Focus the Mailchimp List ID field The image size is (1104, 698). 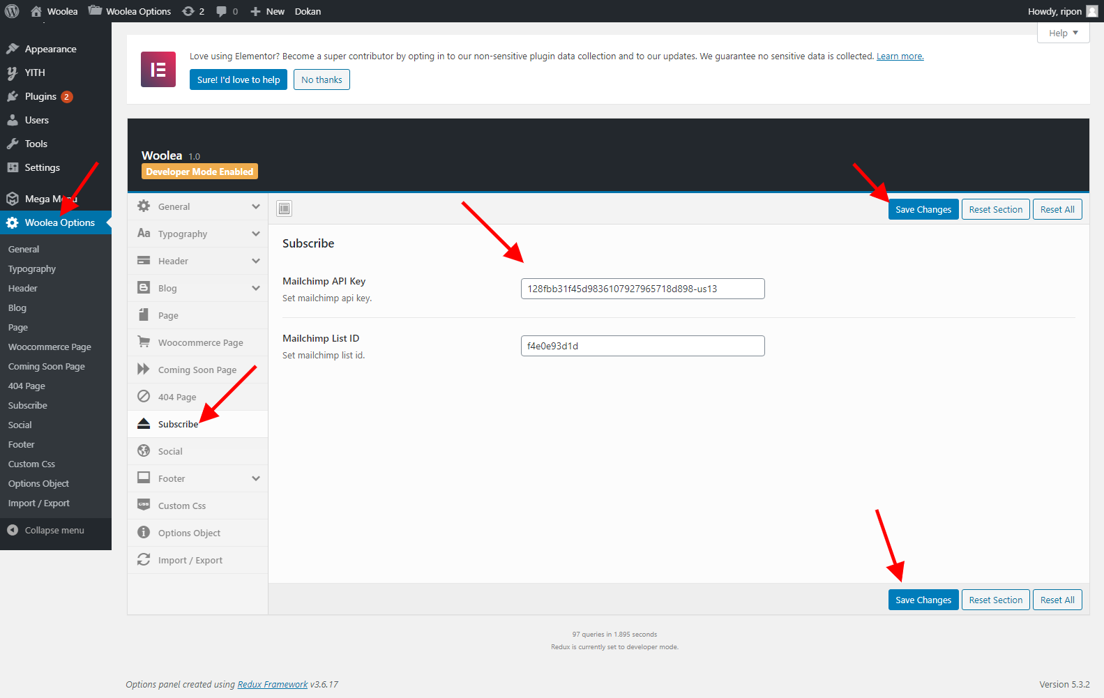click(x=643, y=346)
